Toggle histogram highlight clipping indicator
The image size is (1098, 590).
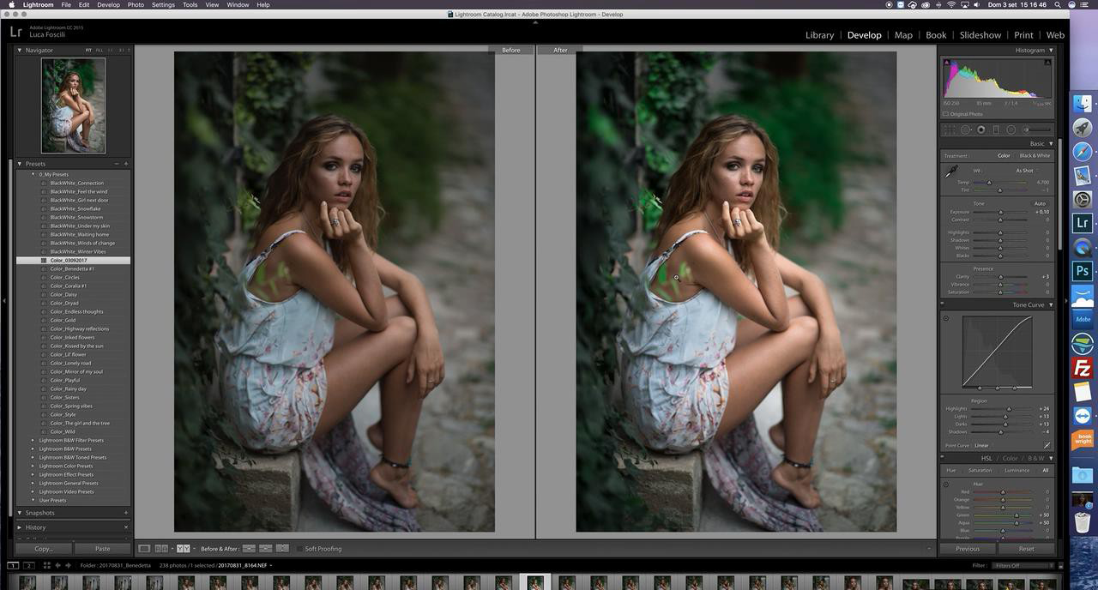click(1048, 61)
